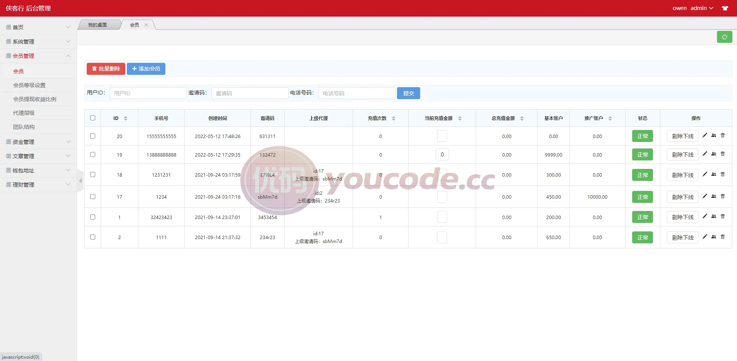The image size is (737, 361).
Task: Expand the 资金管理 sidebar menu
Action: click(x=38, y=142)
